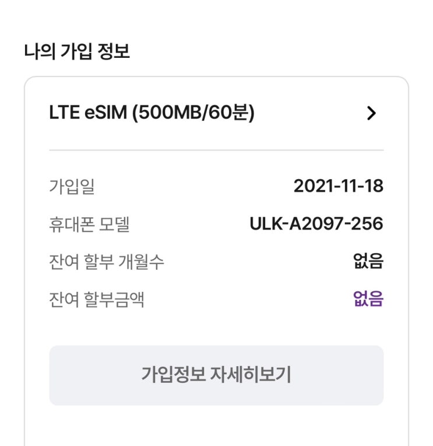
Task: Expand the LTE eSIM plan chevron arrow
Action: pos(371,113)
